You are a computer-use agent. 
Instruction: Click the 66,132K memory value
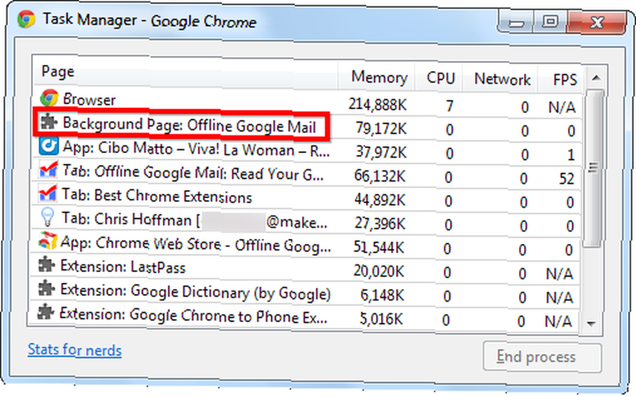(x=379, y=176)
